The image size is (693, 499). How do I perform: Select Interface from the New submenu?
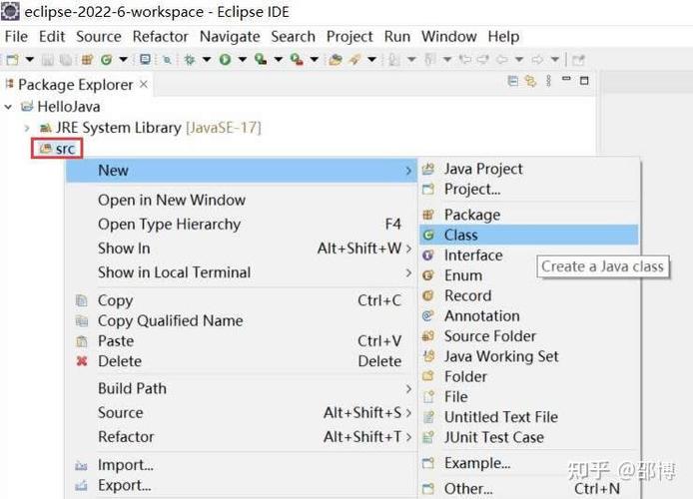472,255
